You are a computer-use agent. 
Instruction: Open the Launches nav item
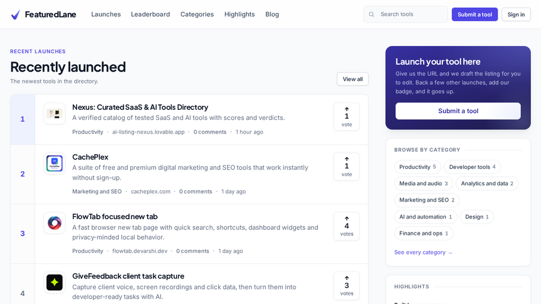click(x=106, y=15)
